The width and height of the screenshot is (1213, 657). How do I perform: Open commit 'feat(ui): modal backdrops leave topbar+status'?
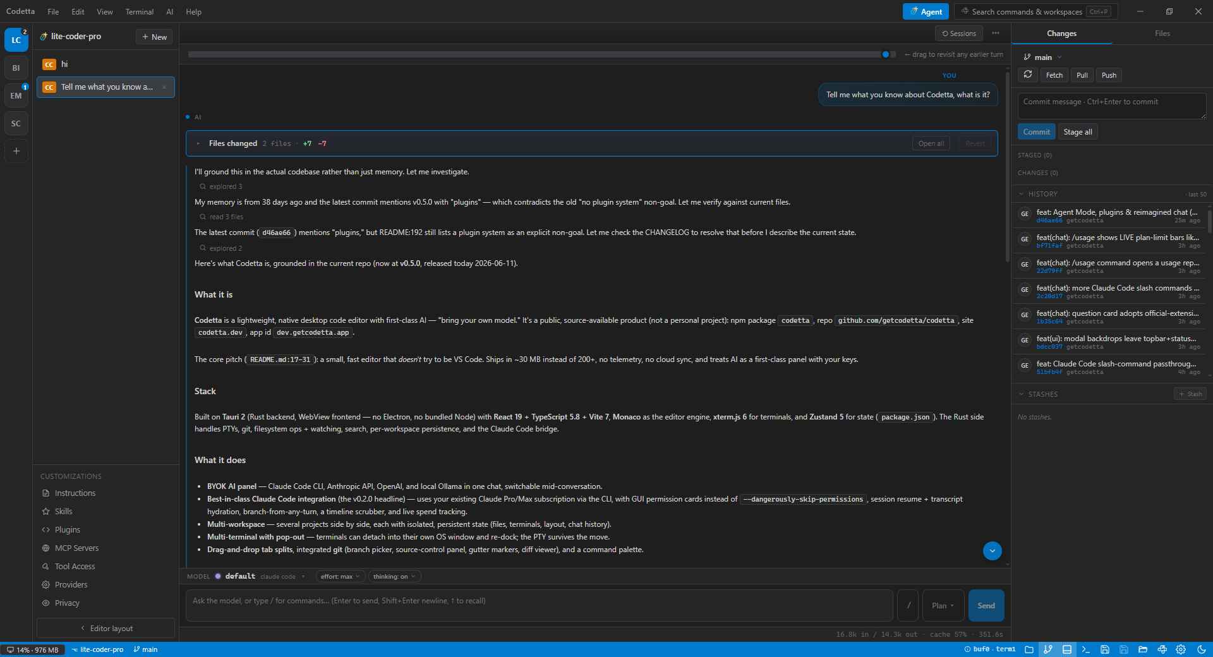pos(1109,342)
